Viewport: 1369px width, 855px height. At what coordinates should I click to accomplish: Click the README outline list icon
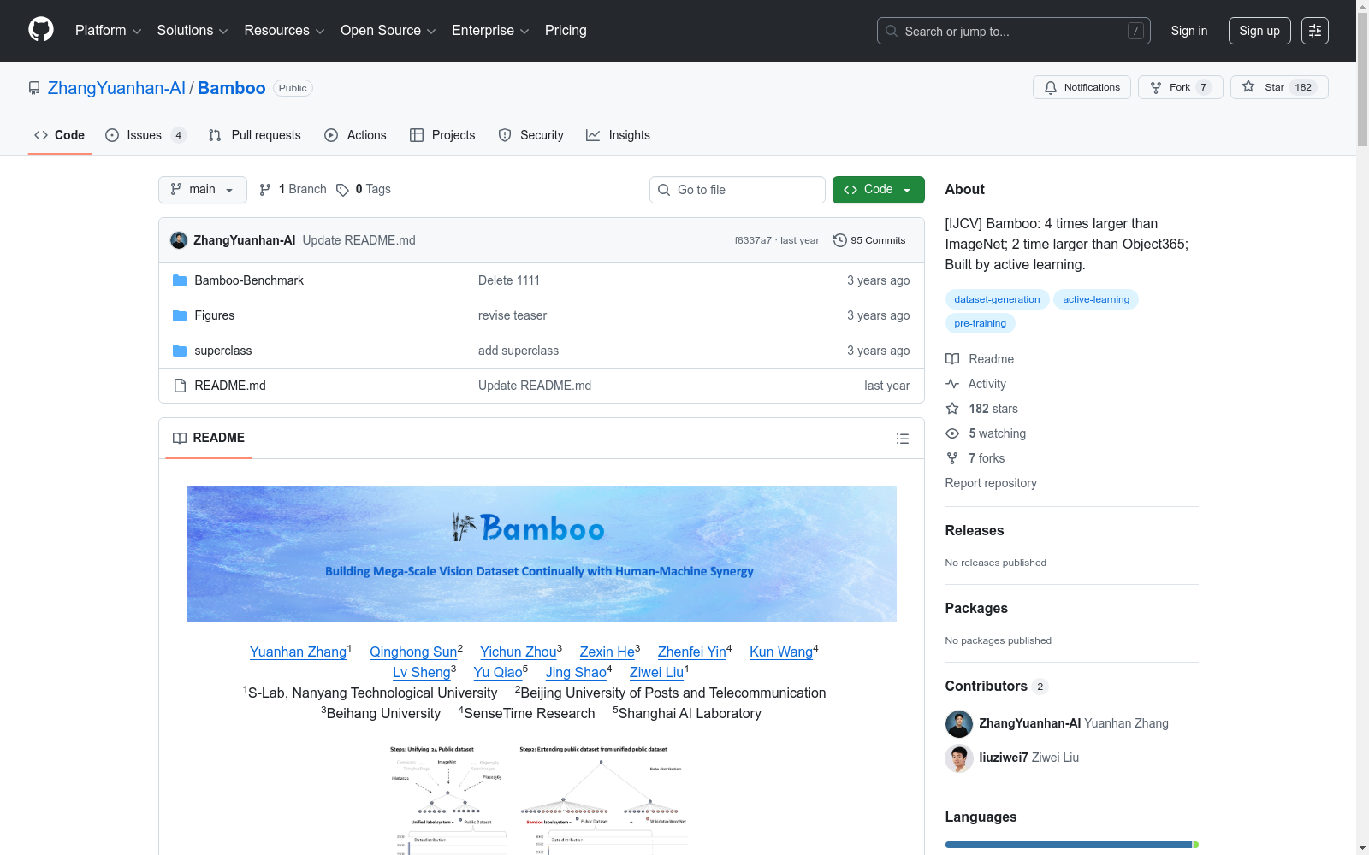click(903, 439)
